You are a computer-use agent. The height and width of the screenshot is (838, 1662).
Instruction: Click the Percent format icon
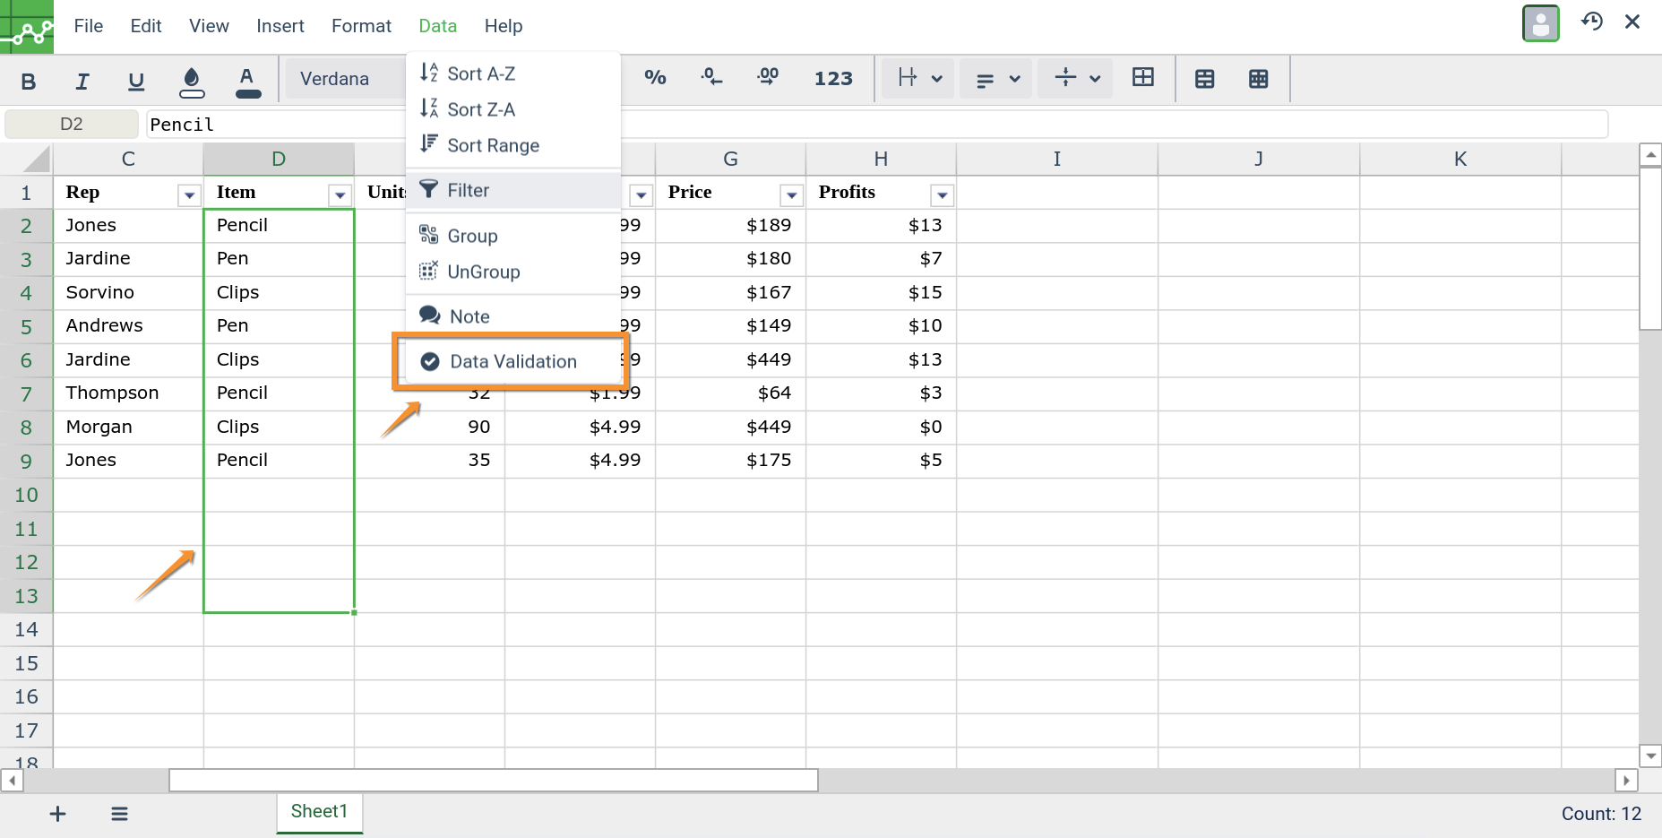pyautogui.click(x=655, y=78)
